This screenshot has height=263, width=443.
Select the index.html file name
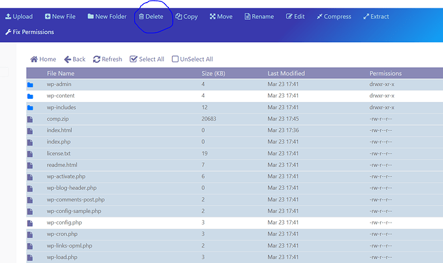59,130
